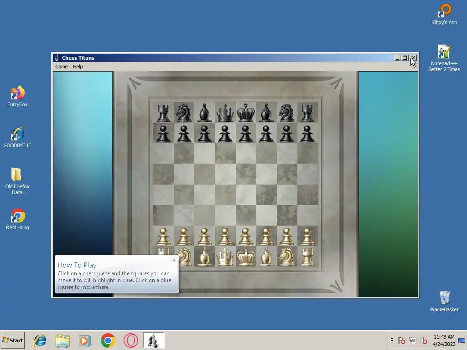Launch Opera from taskbar

coord(131,341)
